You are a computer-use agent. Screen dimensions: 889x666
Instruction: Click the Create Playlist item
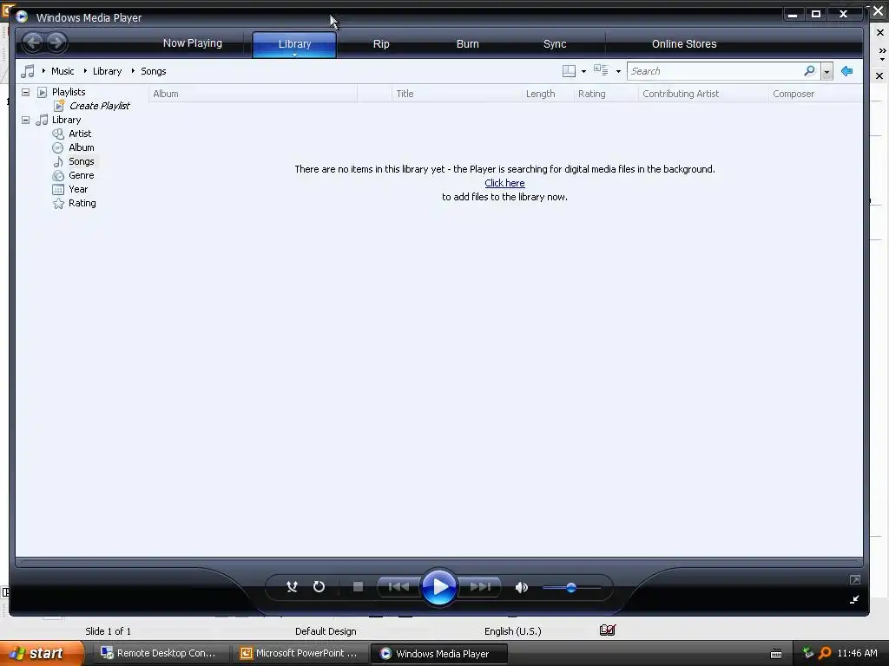(x=99, y=106)
